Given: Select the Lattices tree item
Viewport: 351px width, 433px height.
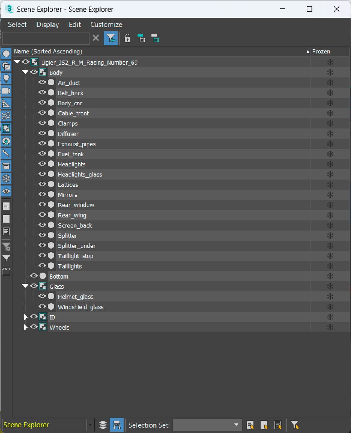Looking at the screenshot, I should tap(68, 185).
